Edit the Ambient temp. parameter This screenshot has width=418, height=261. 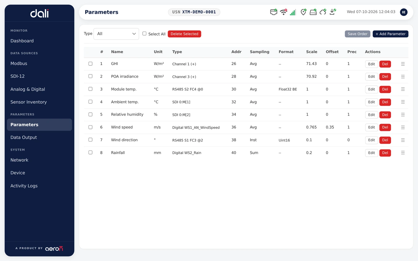[372, 102]
